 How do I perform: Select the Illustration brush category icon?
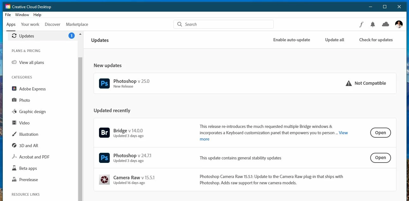coord(14,134)
